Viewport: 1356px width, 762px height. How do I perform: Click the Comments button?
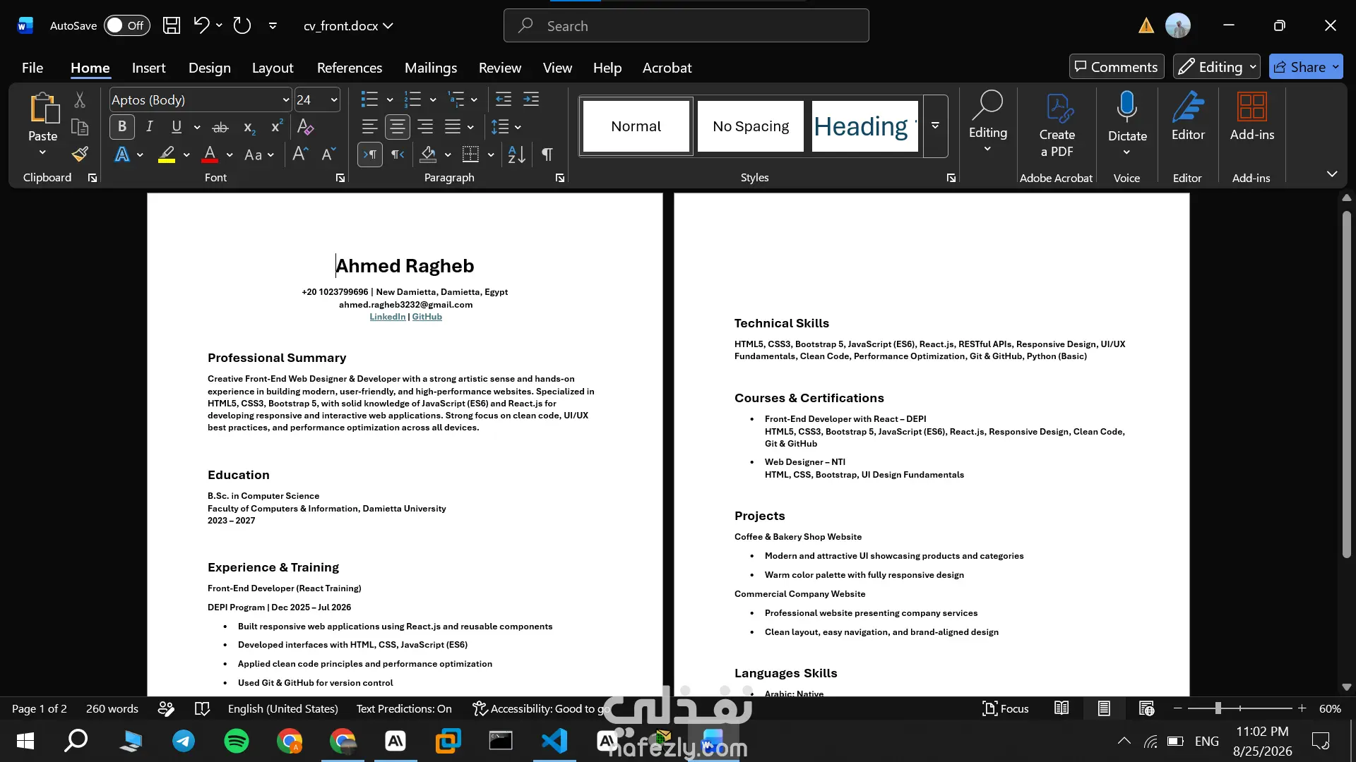[x=1117, y=67]
